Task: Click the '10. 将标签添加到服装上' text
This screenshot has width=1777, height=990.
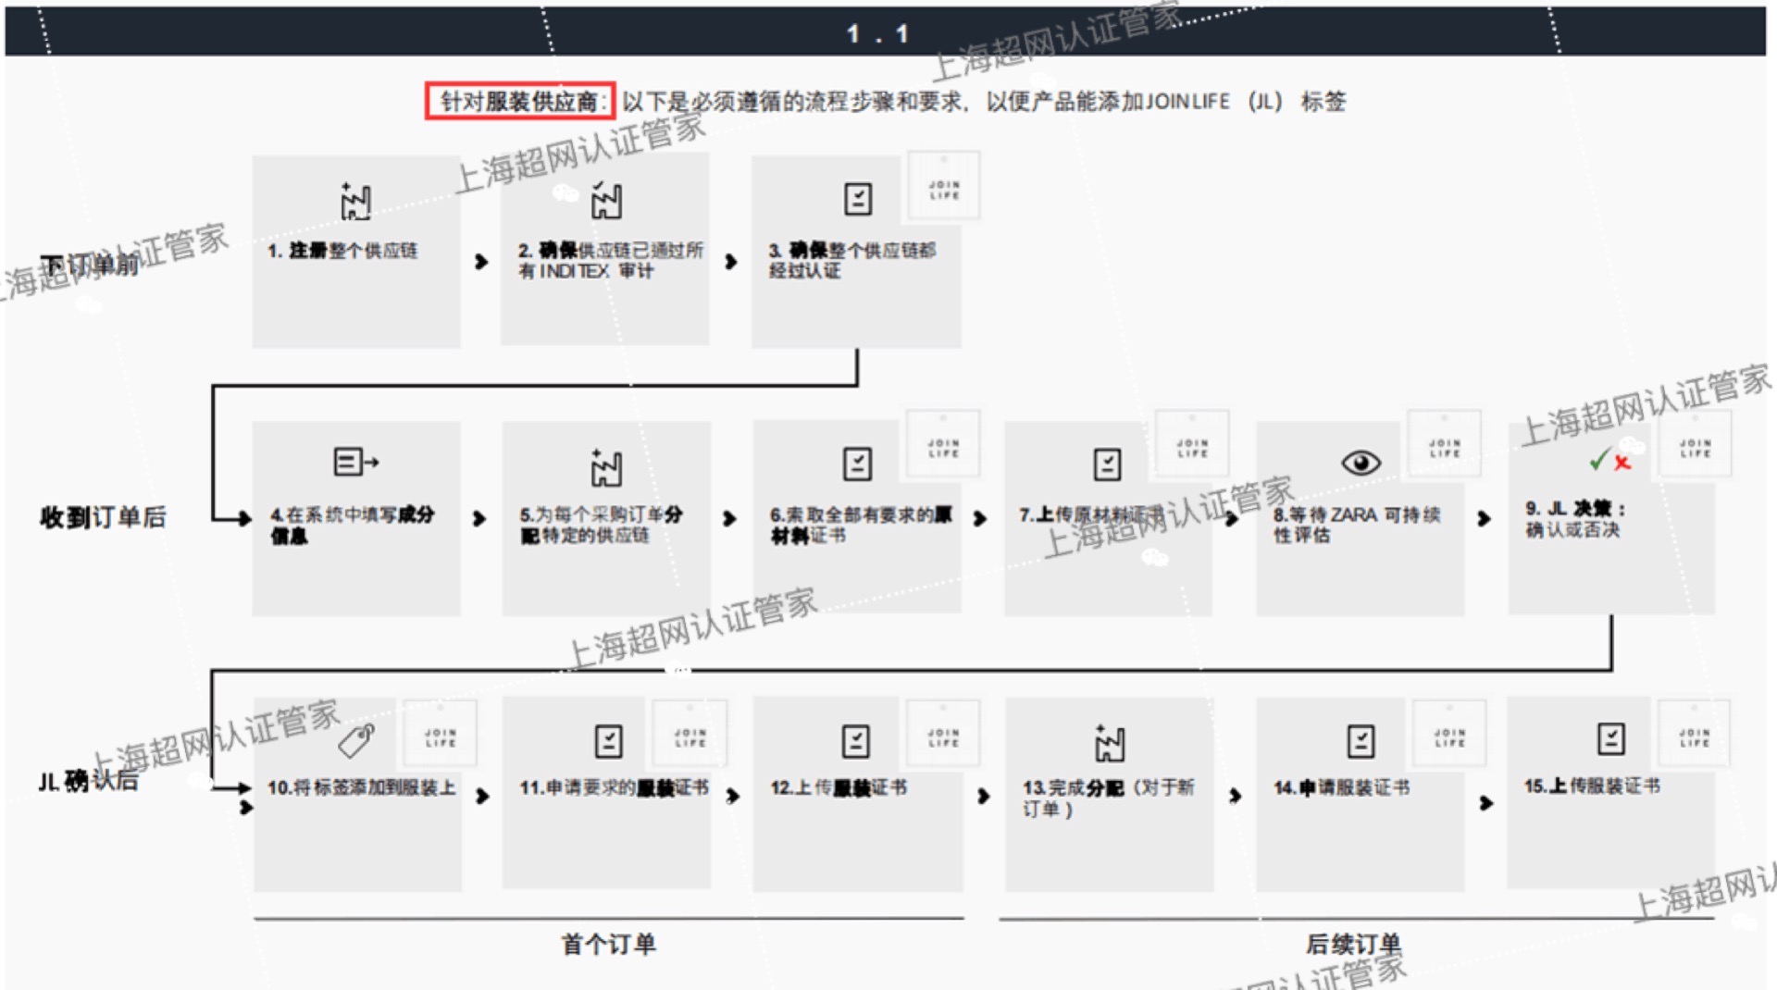Action: (x=362, y=787)
